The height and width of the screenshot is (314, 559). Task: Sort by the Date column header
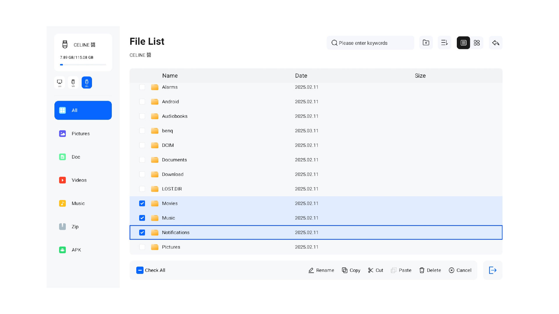pos(301,76)
